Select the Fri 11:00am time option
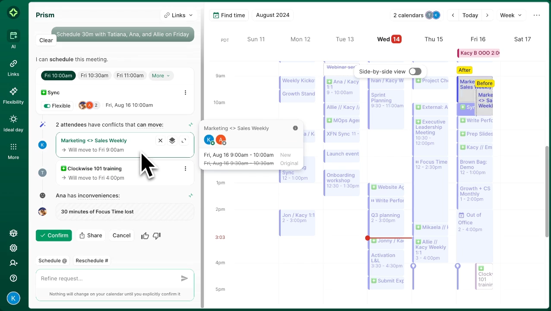 tap(130, 76)
